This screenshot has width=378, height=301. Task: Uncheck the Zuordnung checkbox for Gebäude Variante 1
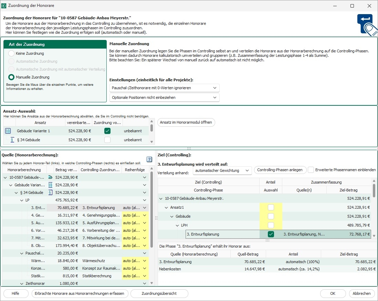[x=107, y=131]
